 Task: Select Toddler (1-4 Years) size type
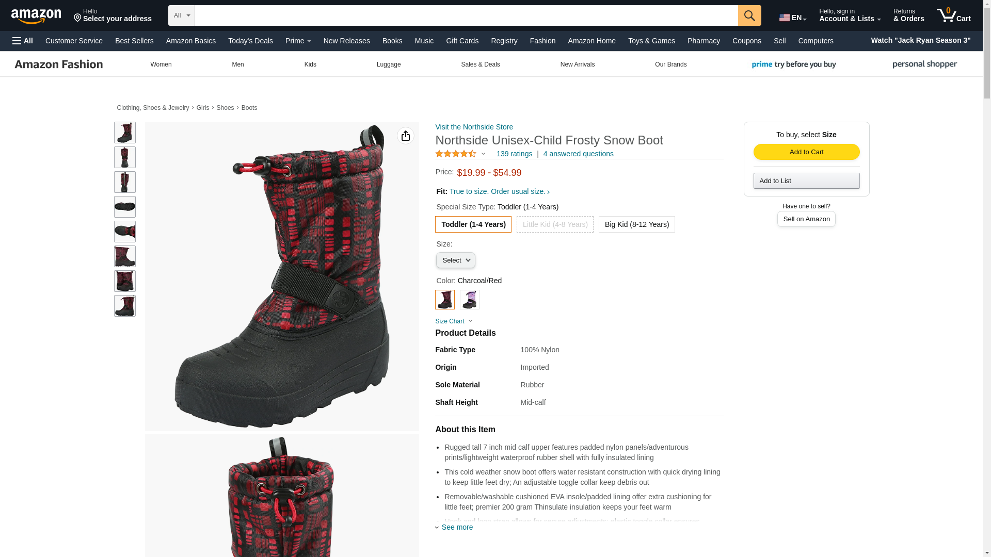click(473, 224)
